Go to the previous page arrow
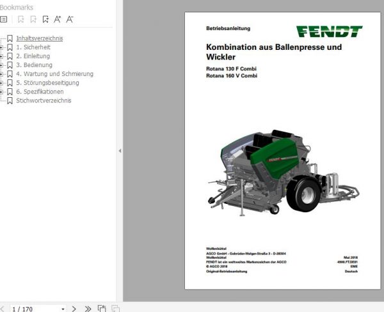 click(x=2, y=309)
